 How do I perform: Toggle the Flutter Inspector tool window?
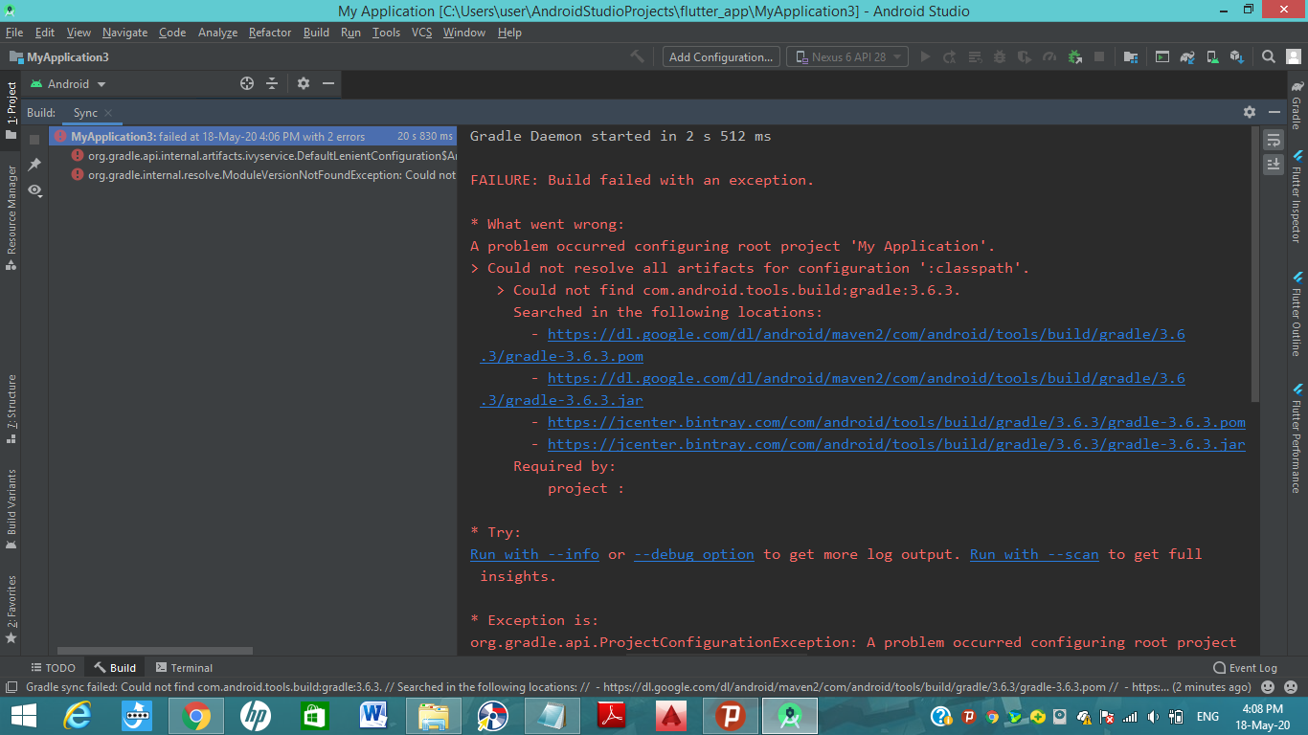1297,197
